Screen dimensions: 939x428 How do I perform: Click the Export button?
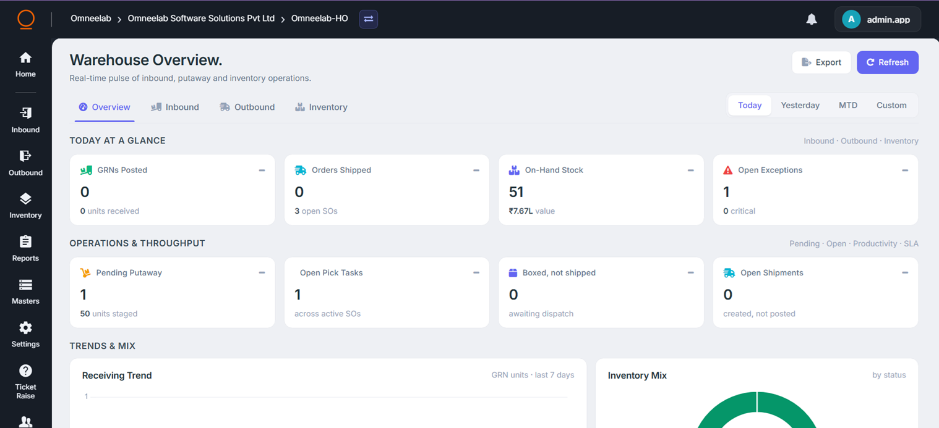pos(821,62)
